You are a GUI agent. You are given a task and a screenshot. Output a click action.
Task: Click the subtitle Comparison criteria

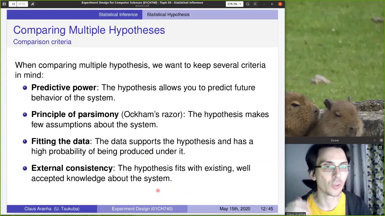coord(42,42)
